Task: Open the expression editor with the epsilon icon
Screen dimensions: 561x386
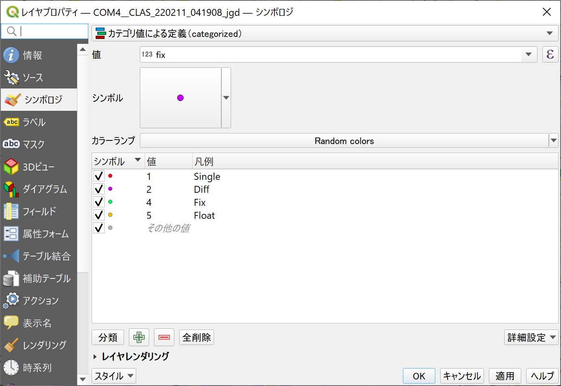Action: (x=550, y=54)
